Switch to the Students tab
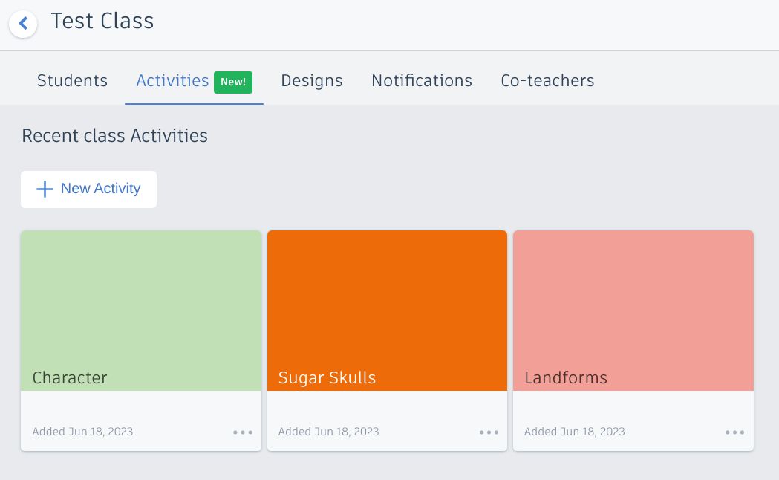The image size is (779, 480). click(x=72, y=81)
